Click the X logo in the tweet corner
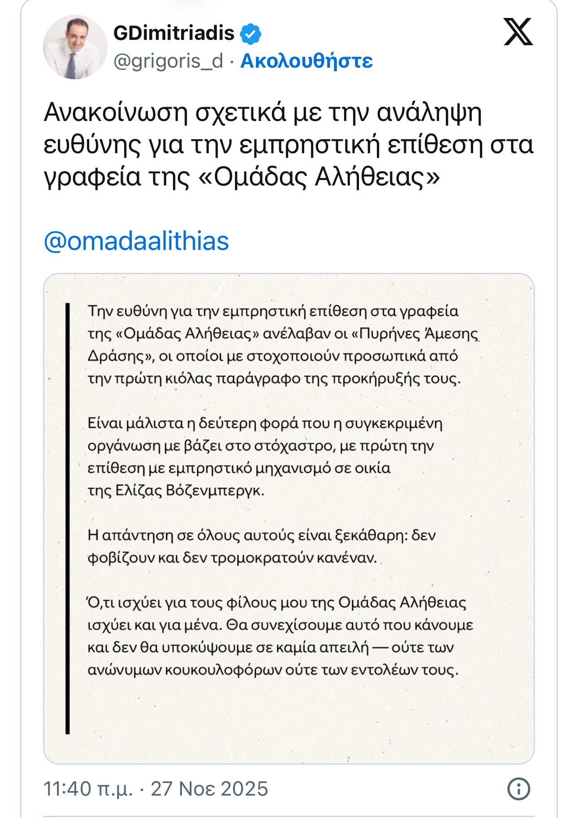Screen dimensions: 578x818 click(518, 32)
